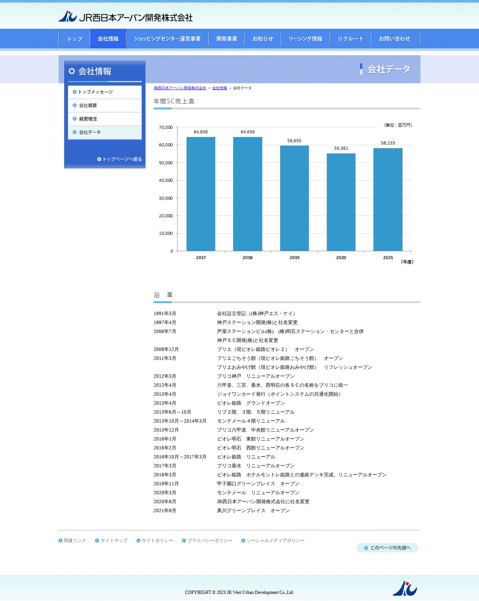
Task: Select 開発事業 in the nav bar
Action: [x=227, y=39]
